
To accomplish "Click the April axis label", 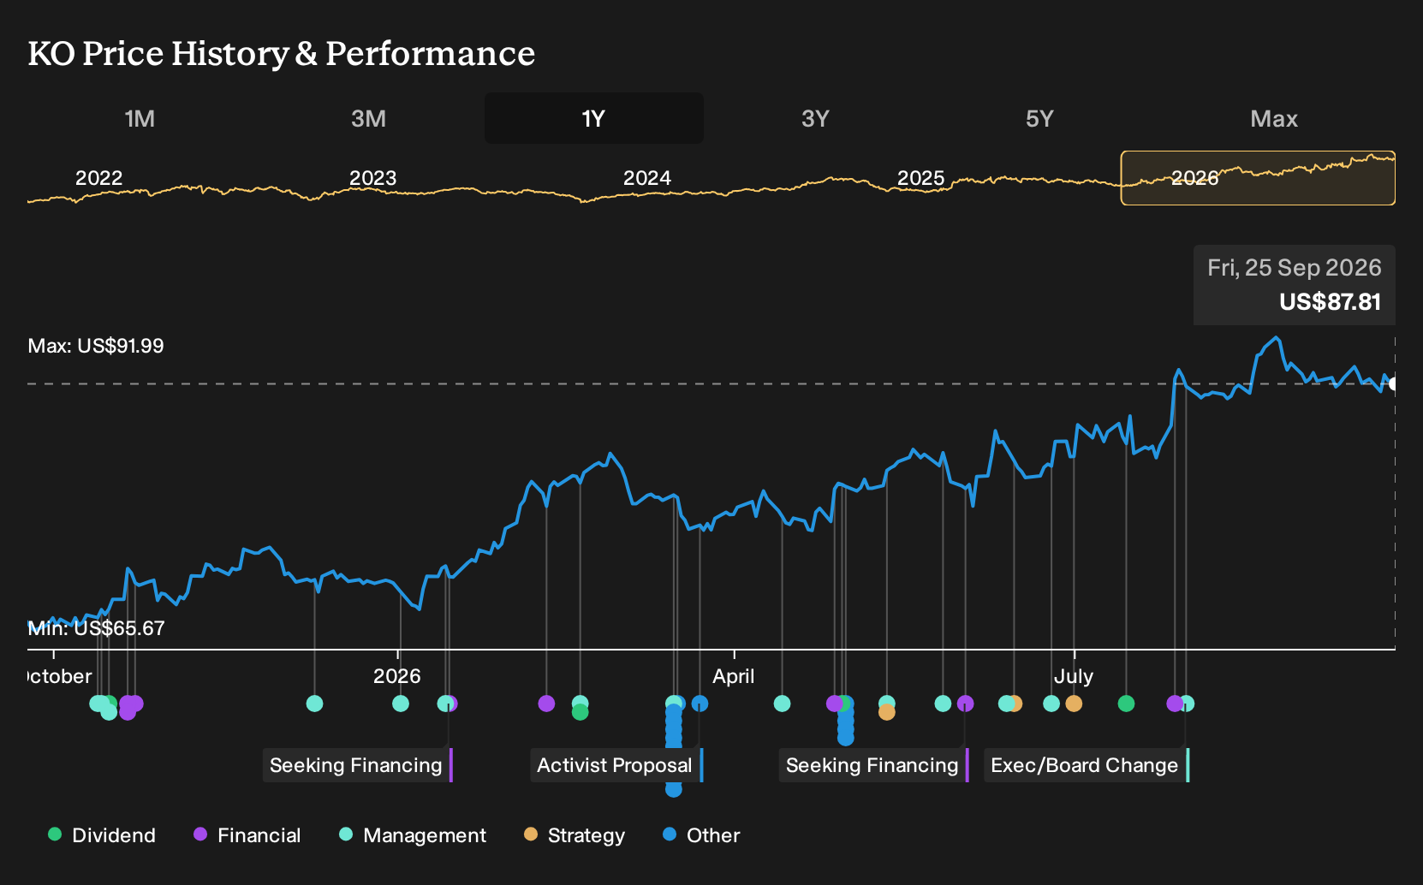I will pyautogui.click(x=734, y=676).
